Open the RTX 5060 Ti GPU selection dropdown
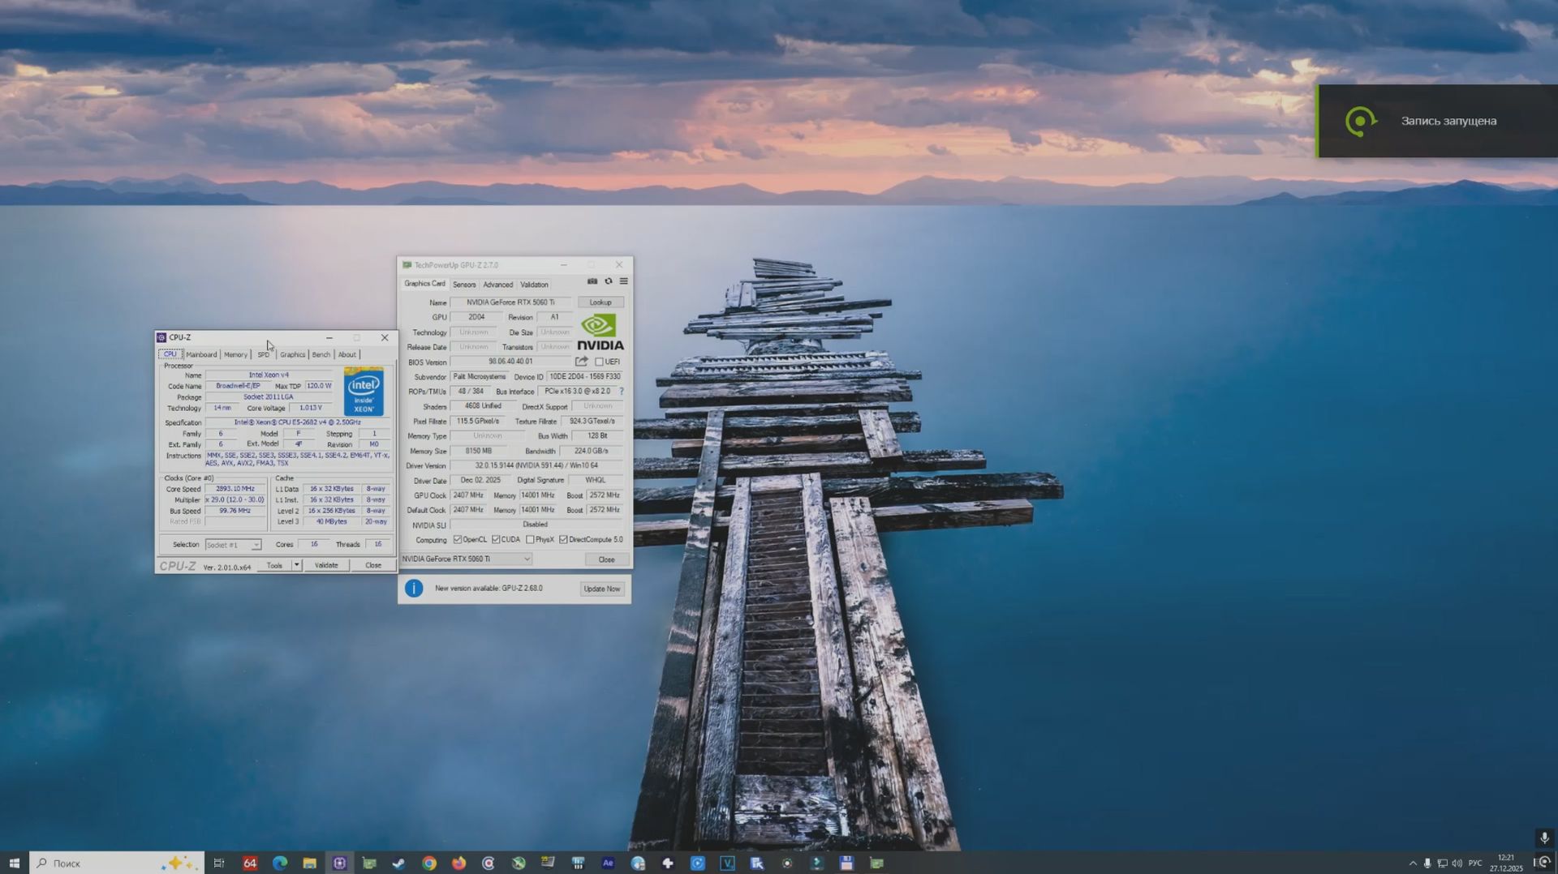This screenshot has width=1558, height=874. tap(527, 559)
